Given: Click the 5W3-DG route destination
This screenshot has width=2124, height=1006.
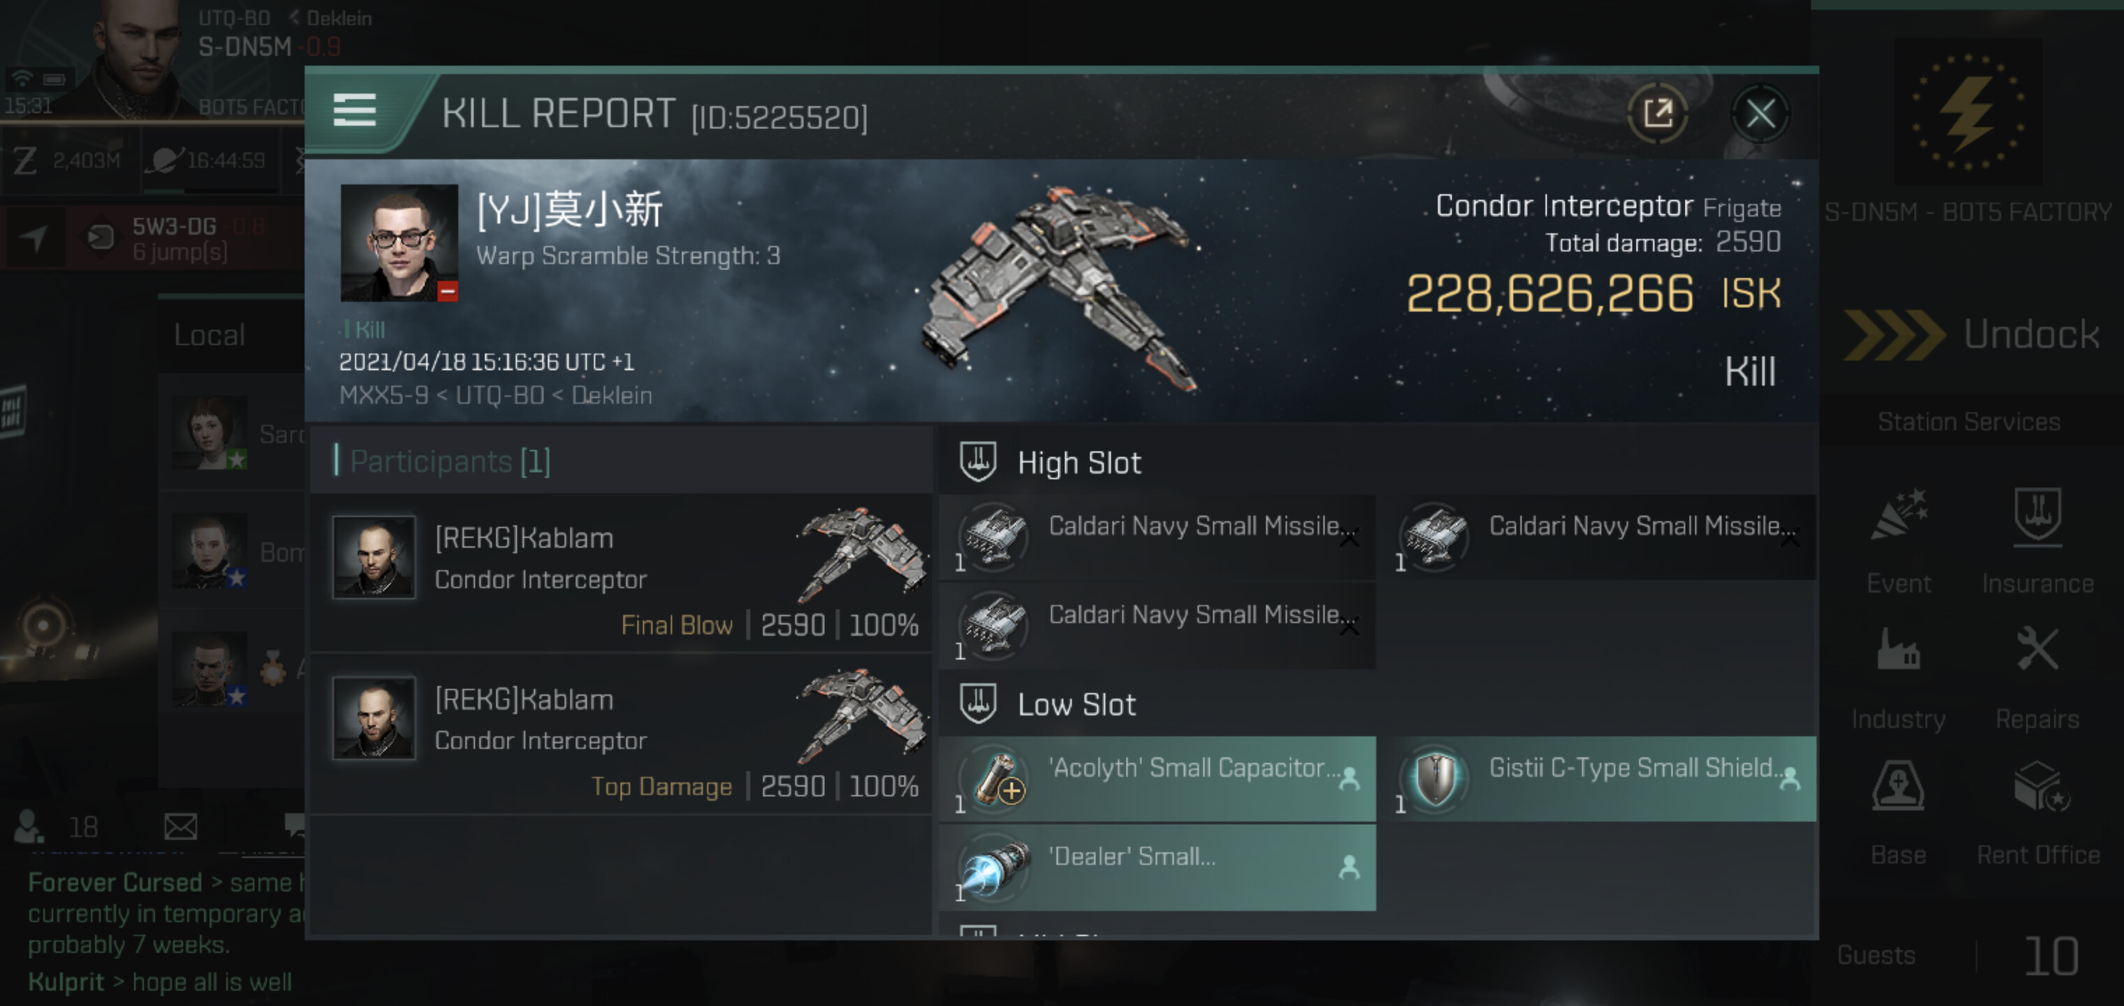Looking at the screenshot, I should (174, 238).
